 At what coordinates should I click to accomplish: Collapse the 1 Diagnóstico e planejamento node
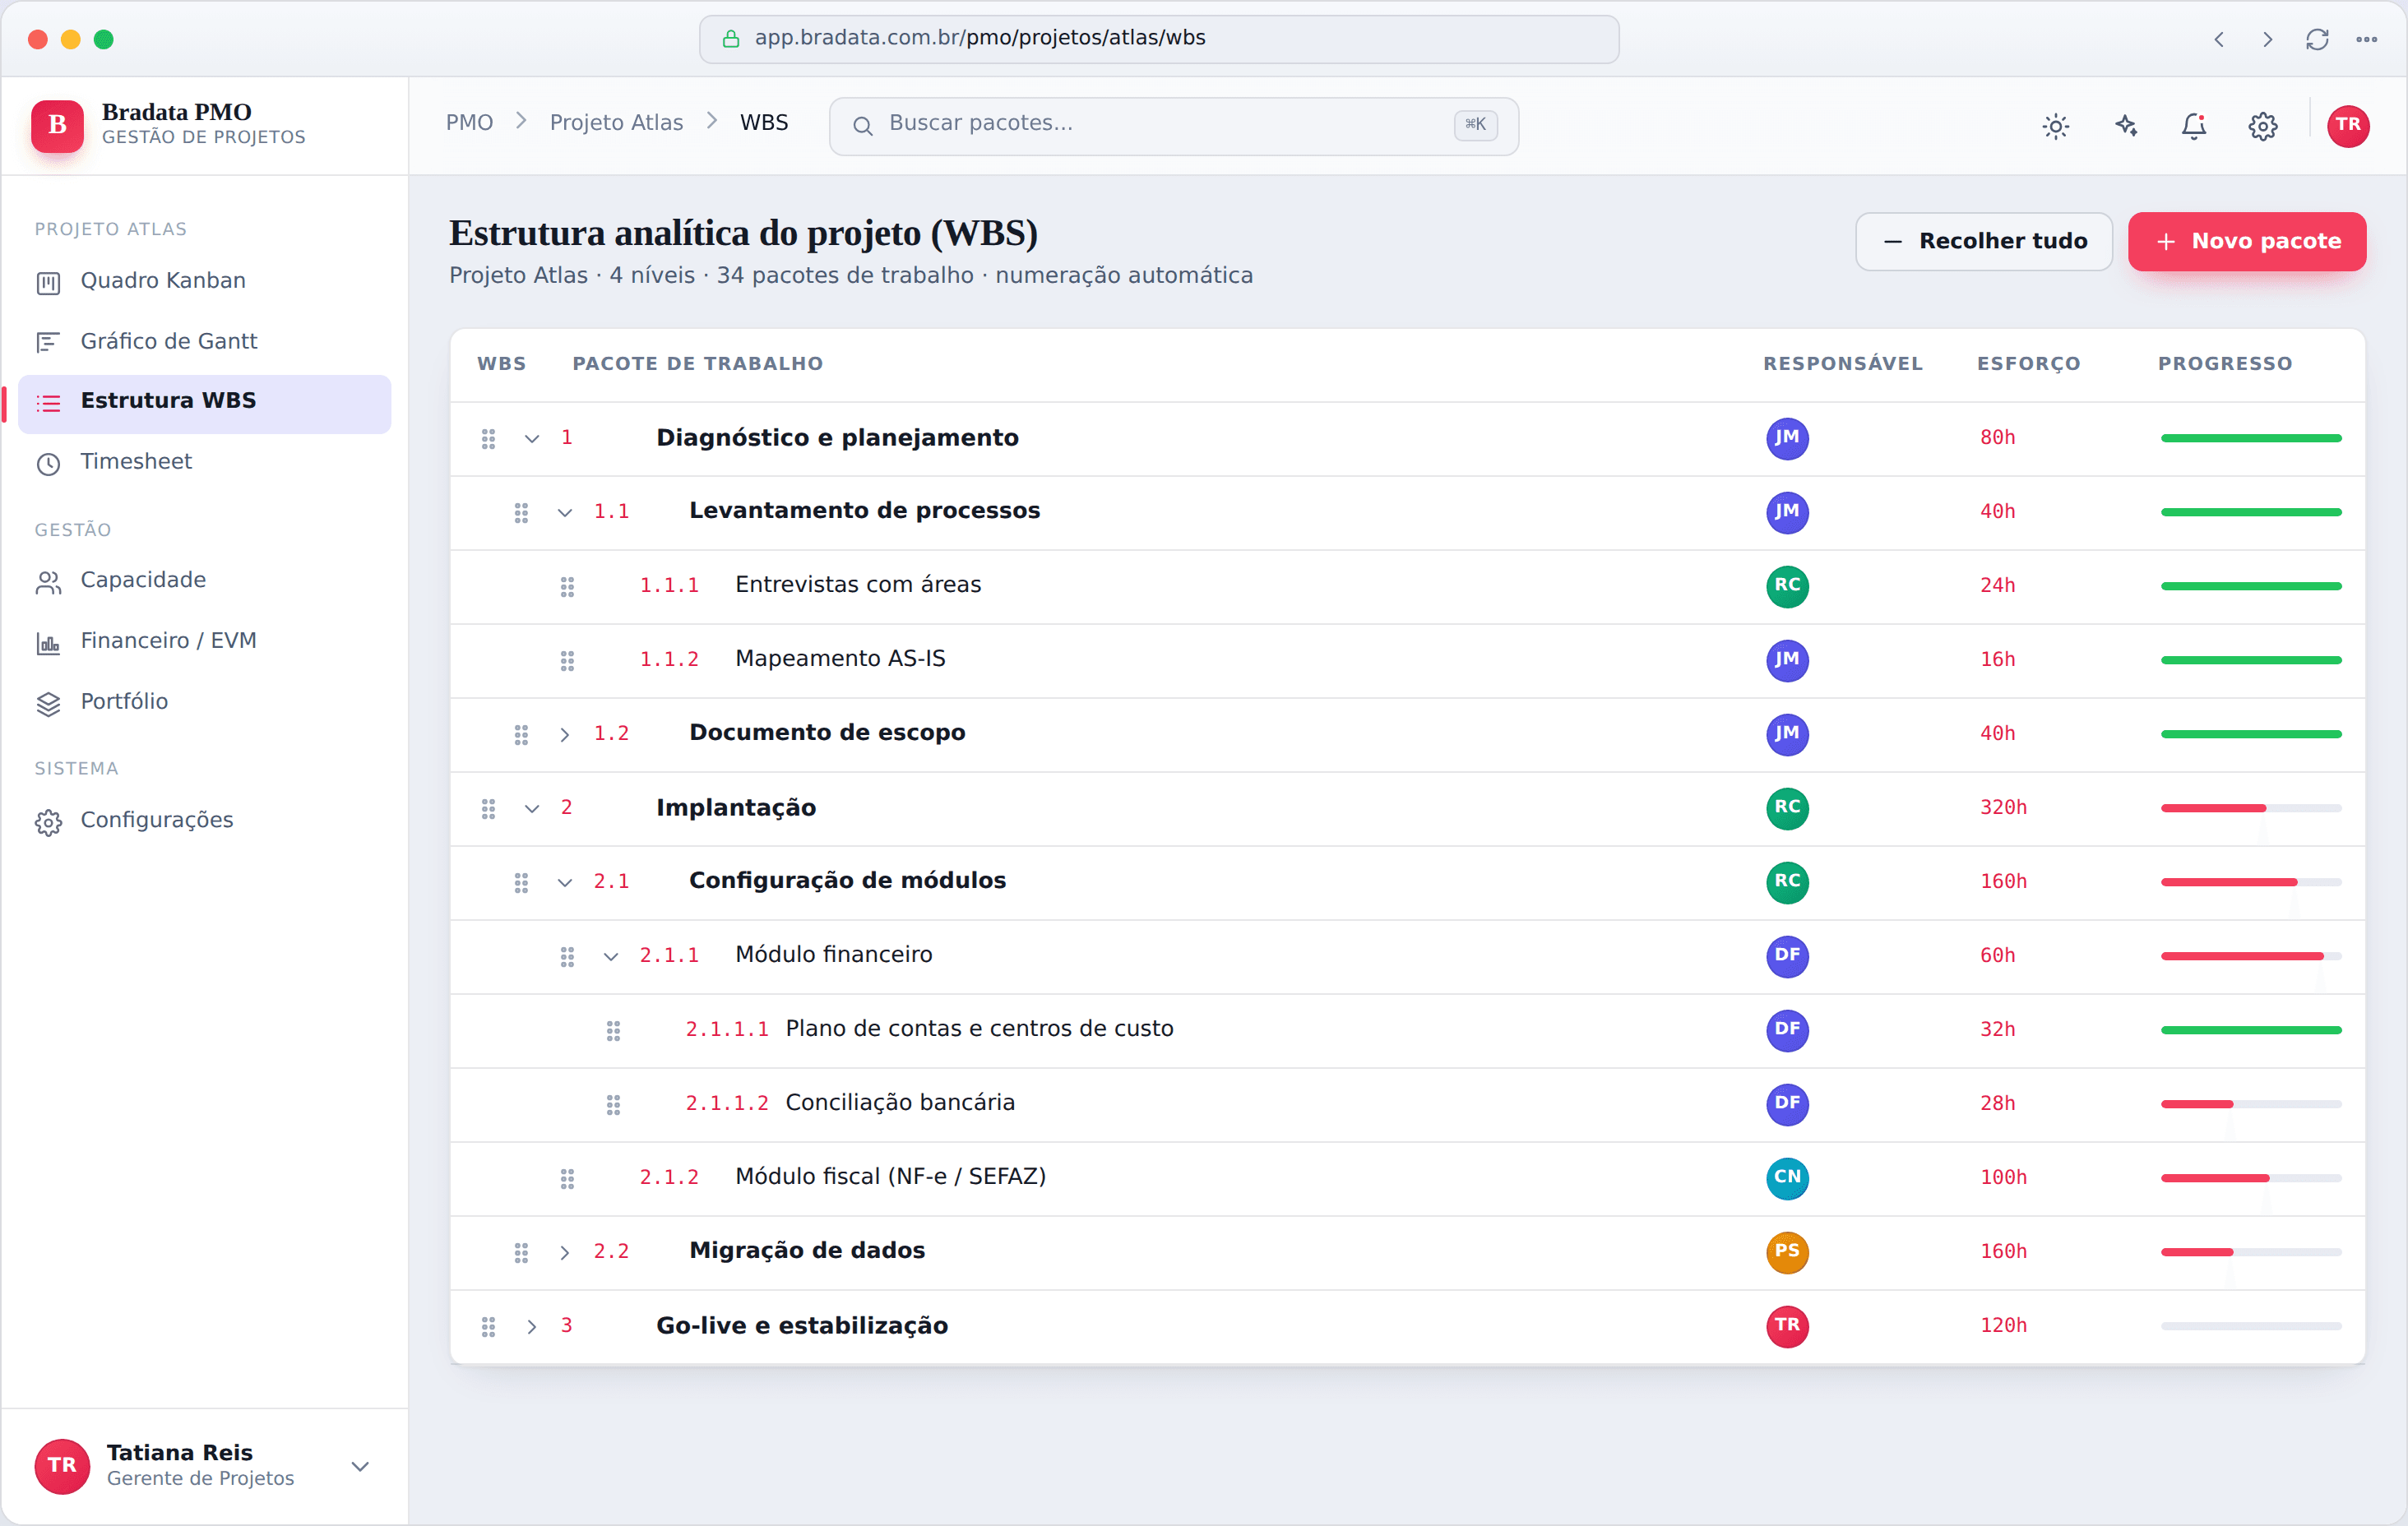click(532, 438)
